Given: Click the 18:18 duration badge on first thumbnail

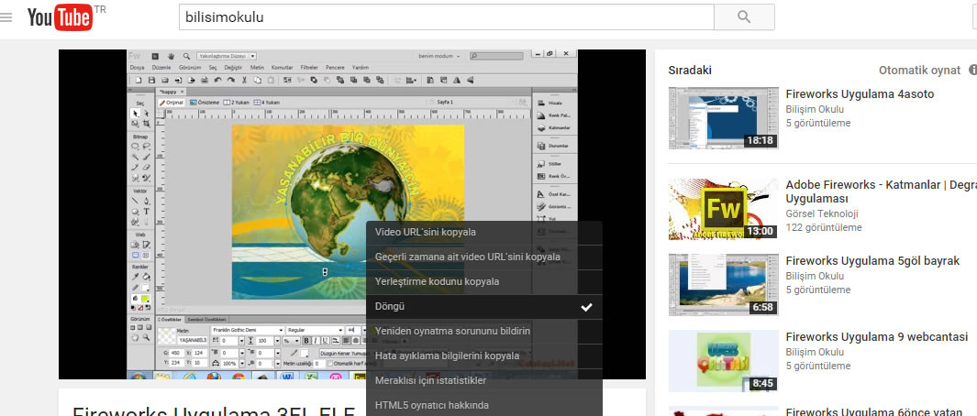Looking at the screenshot, I should coord(761,141).
